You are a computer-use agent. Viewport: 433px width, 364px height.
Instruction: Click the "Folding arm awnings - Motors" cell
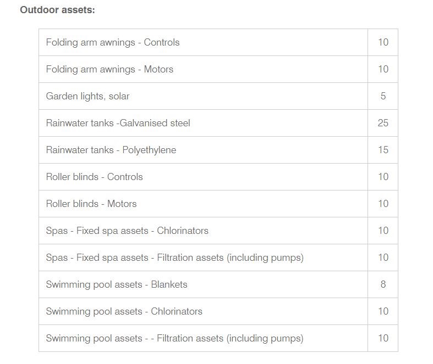(109, 69)
